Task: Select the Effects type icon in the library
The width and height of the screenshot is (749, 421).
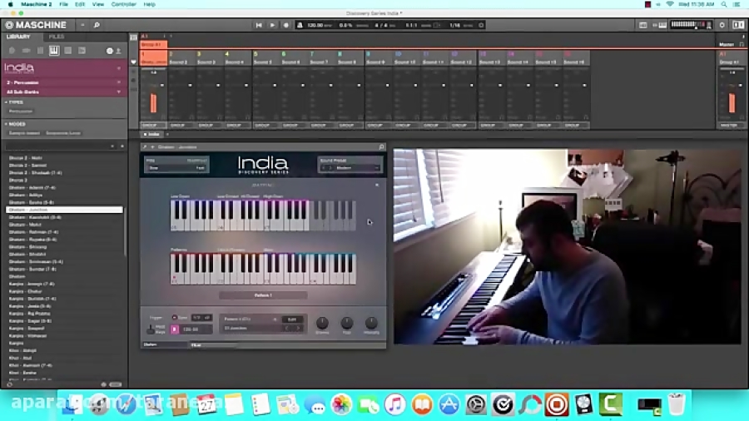Action: tap(68, 50)
